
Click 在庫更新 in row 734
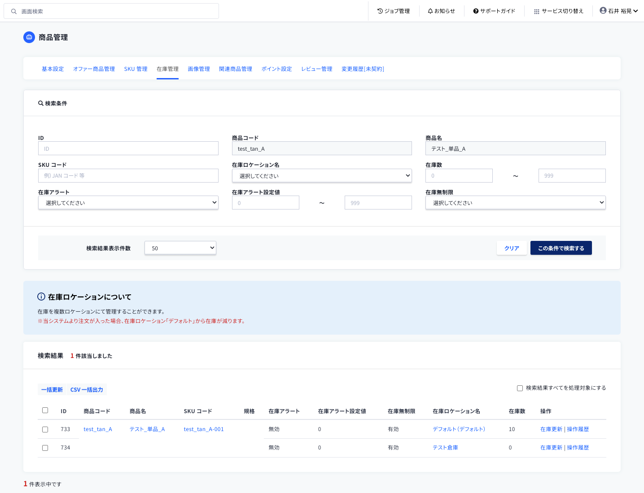tap(551, 448)
